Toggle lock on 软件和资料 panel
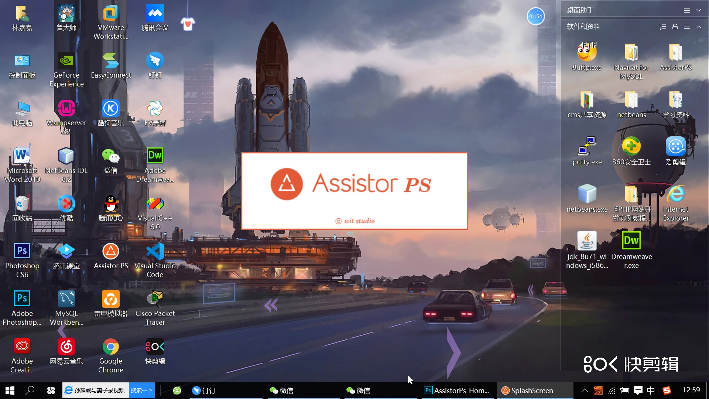The width and height of the screenshot is (709, 399). point(675,27)
